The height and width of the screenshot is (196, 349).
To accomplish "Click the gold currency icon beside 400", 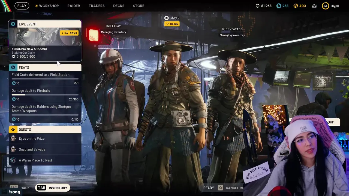I will coord(296,6).
